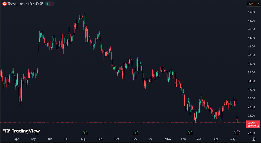Click the Nov label on time axis
This screenshot has height=143, width=261.
(135, 139)
